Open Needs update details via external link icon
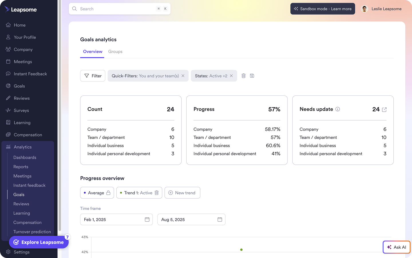 point(384,109)
